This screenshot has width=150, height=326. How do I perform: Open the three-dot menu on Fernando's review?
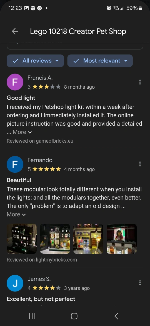pos(140,164)
